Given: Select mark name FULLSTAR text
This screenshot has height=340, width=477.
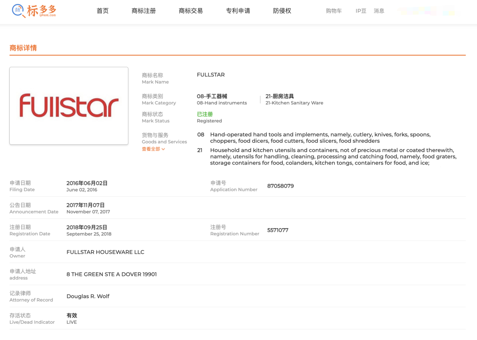Looking at the screenshot, I should point(211,75).
